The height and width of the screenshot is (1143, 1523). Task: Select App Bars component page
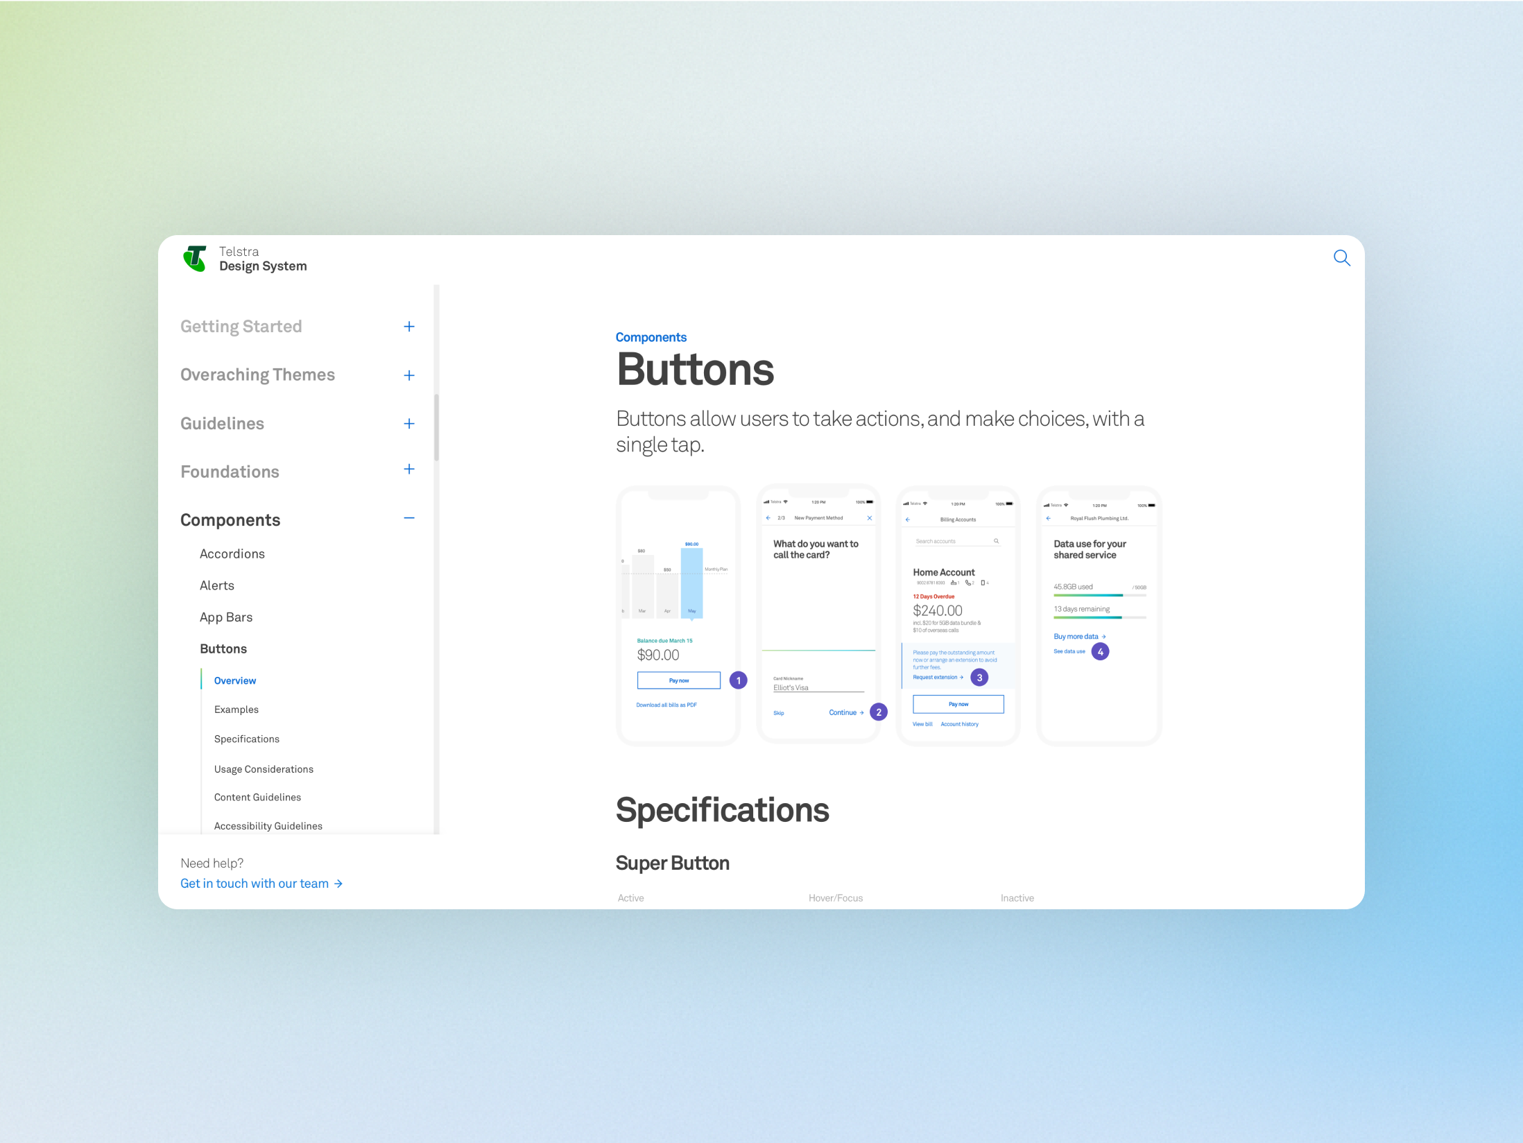226,617
